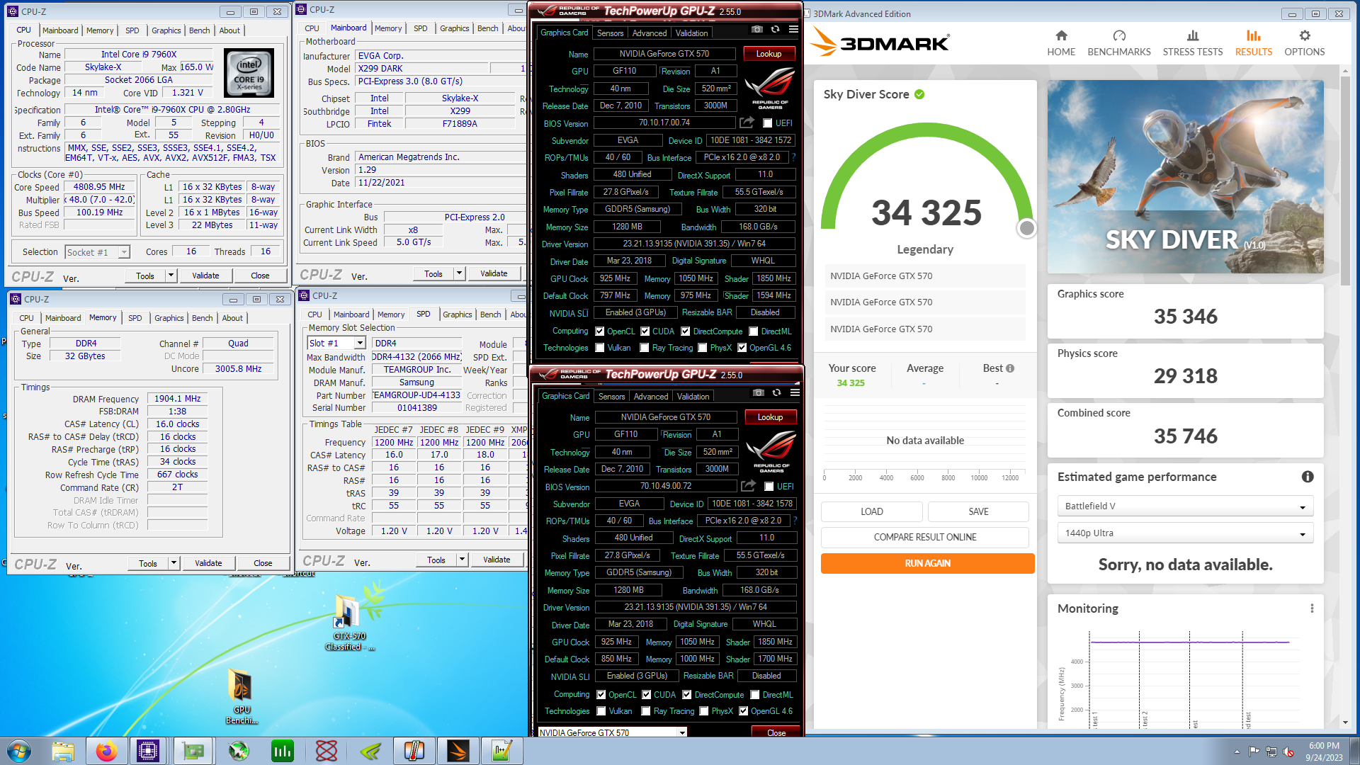Click the purple CPU-Z taskbar icon
1360x765 pixels.
coord(148,751)
